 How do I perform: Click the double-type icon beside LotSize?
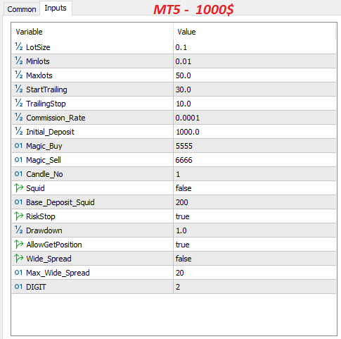(18, 47)
